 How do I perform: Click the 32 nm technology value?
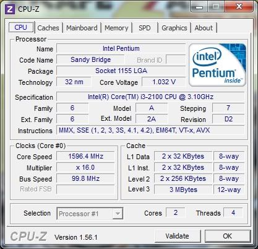pyautogui.click(x=74, y=82)
